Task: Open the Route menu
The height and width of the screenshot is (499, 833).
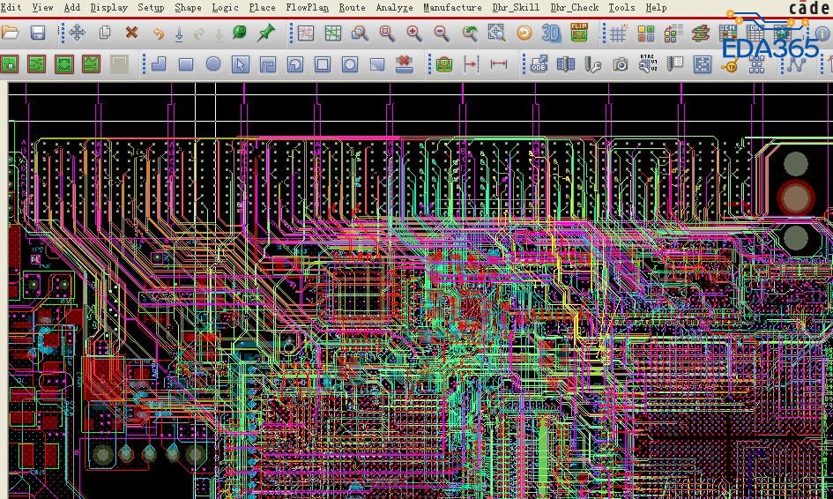Action: pyautogui.click(x=353, y=7)
